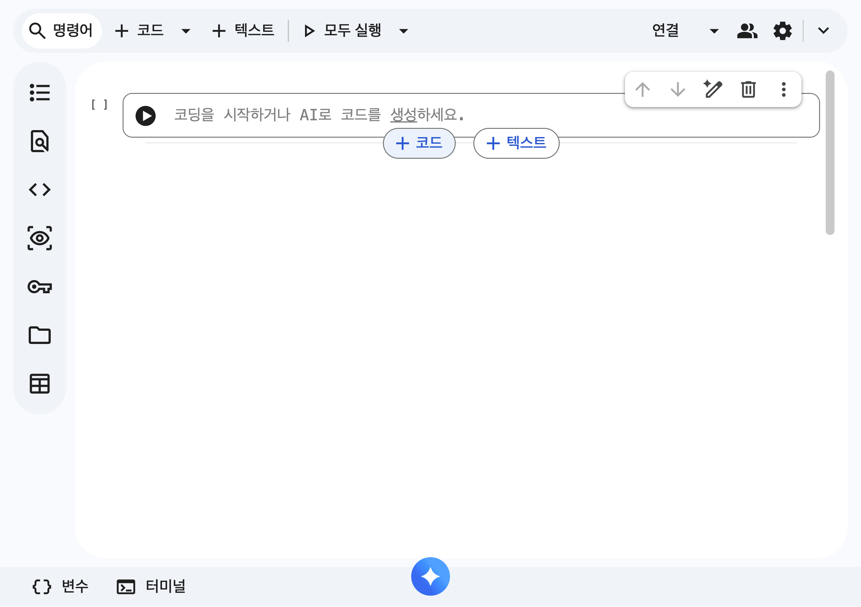
Task: Insert text cell via hover 텍스트 button
Action: (516, 143)
